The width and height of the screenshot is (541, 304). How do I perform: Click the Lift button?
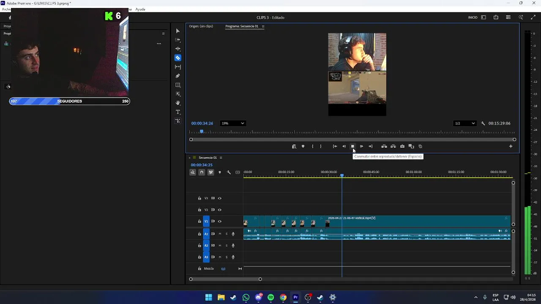384,147
